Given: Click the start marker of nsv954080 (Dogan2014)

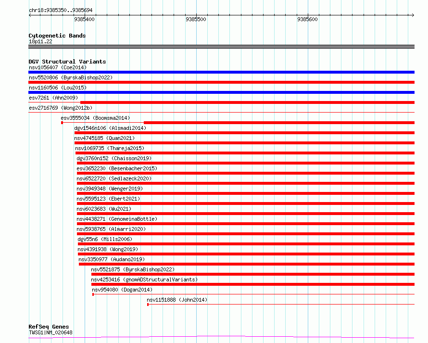Looking at the screenshot, I should tap(93, 294).
